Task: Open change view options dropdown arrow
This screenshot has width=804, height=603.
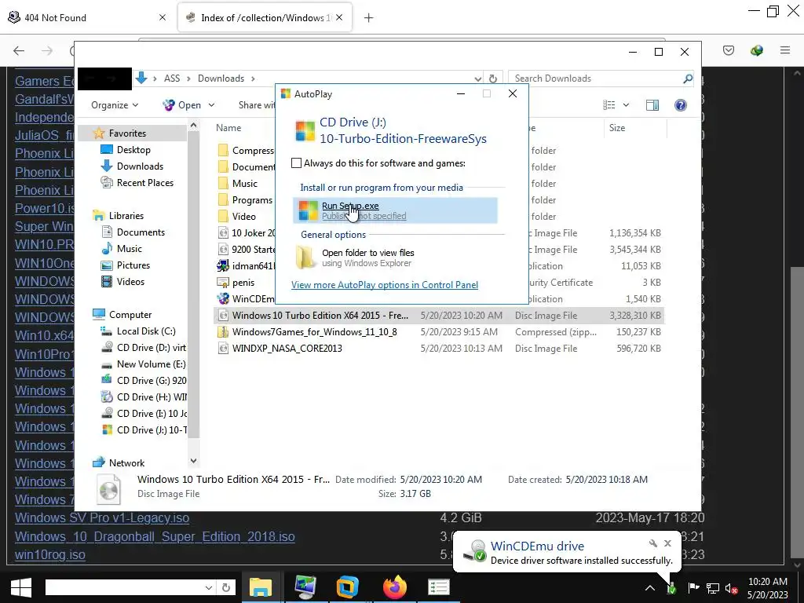Action: [626, 105]
